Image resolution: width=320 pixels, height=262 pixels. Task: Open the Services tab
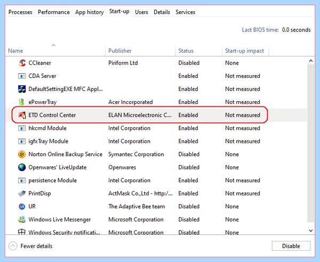[x=185, y=12]
